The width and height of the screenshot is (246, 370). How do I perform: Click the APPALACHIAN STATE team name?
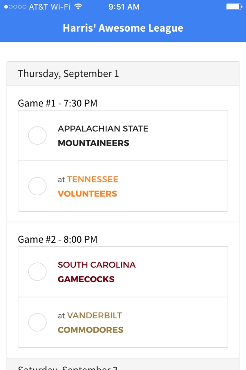click(x=103, y=129)
